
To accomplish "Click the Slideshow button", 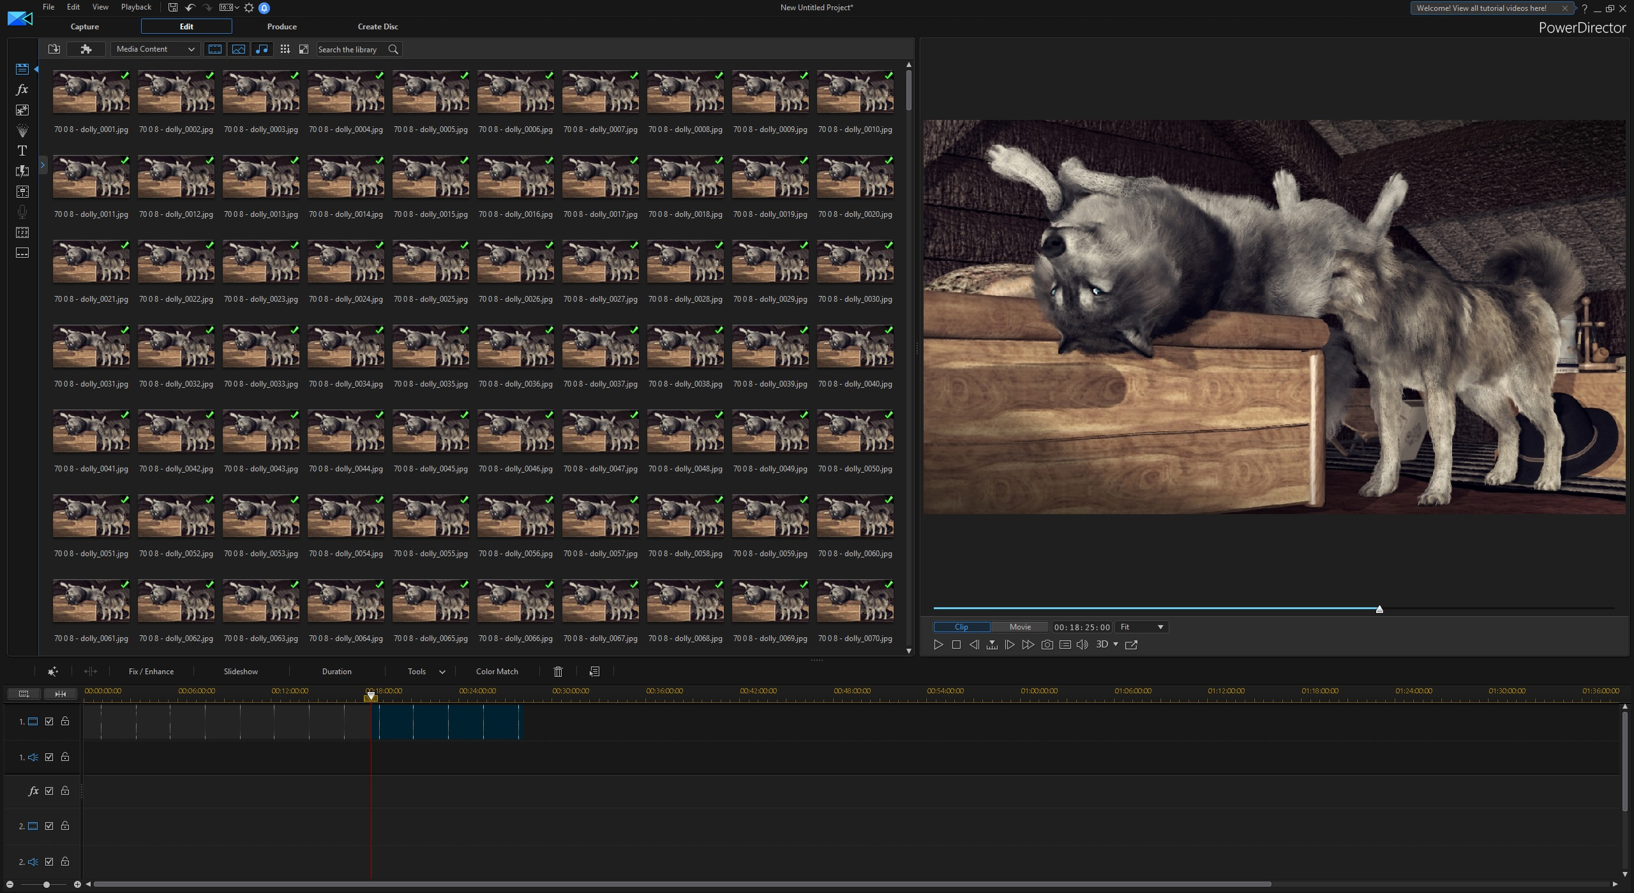I will tap(241, 672).
